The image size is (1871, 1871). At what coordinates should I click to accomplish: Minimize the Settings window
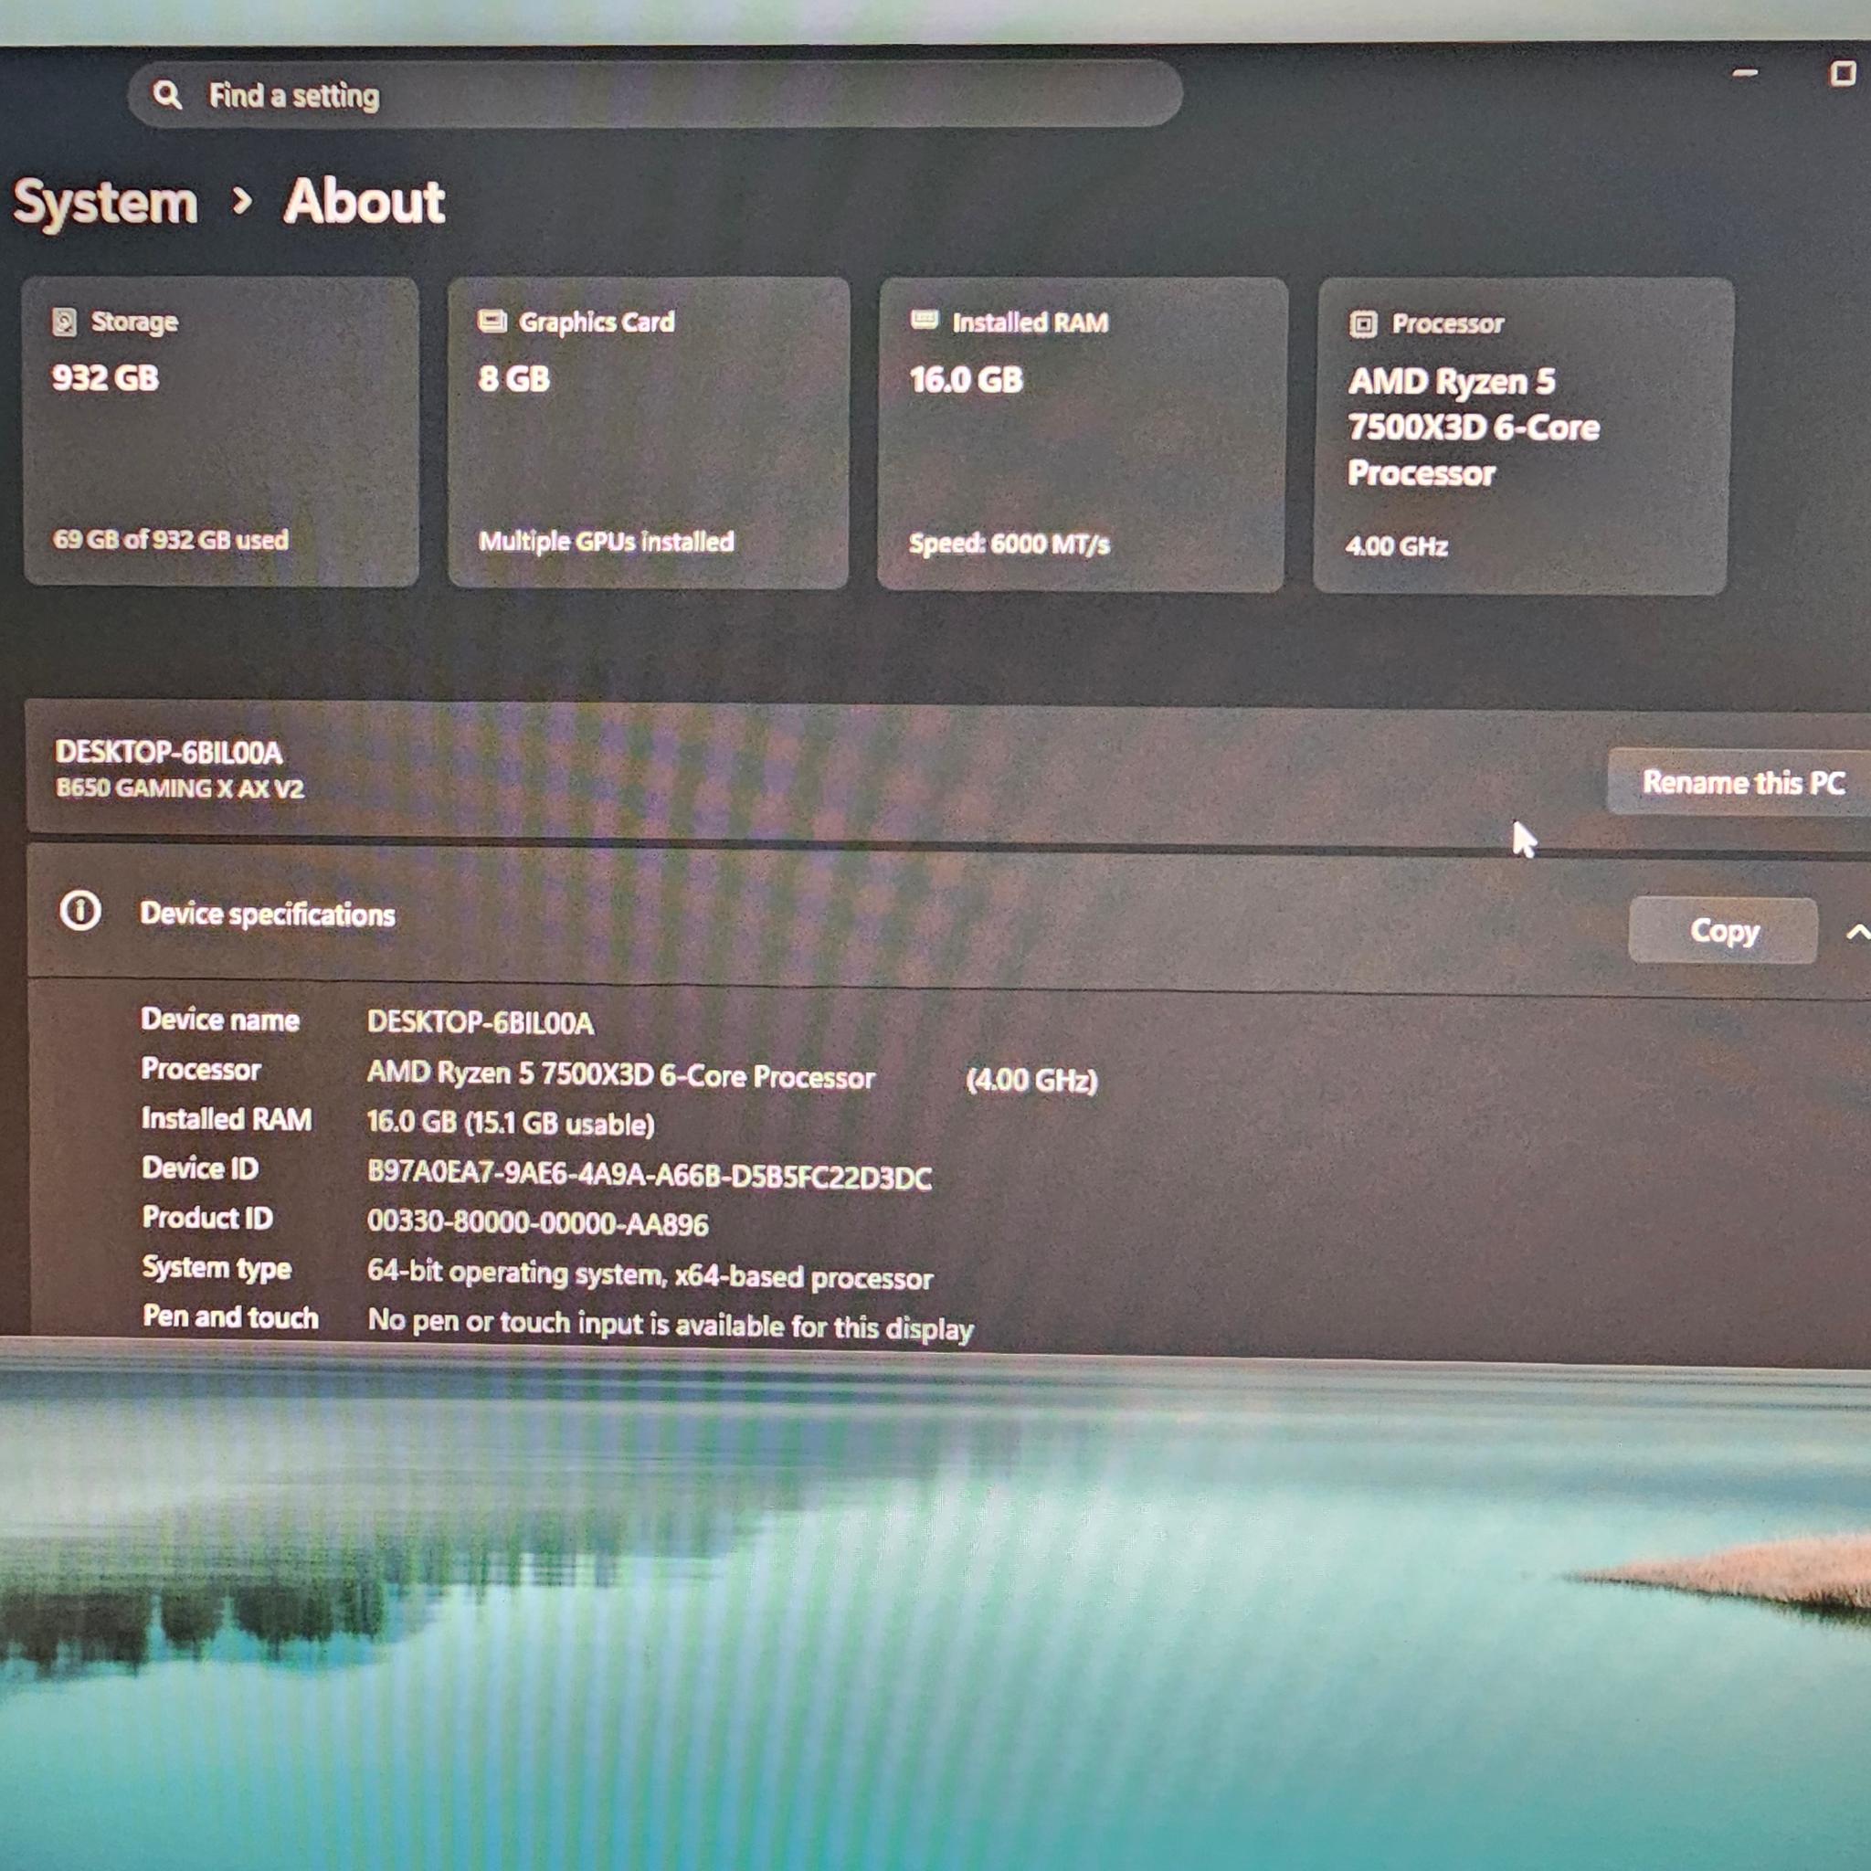click(1745, 73)
